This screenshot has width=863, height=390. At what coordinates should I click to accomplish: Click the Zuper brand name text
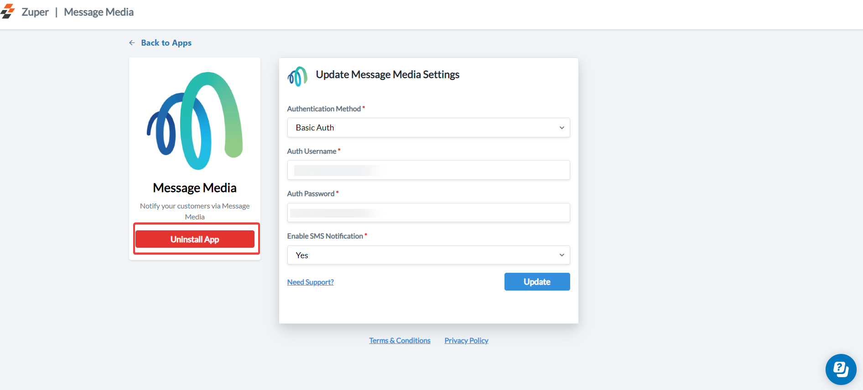coord(35,12)
